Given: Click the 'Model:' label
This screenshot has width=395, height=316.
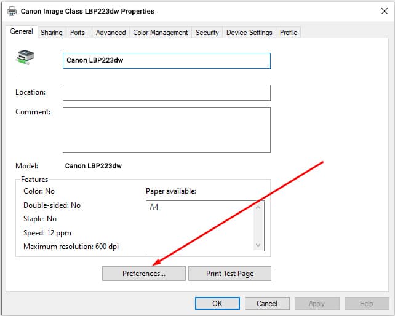Looking at the screenshot, I should click(x=26, y=165).
